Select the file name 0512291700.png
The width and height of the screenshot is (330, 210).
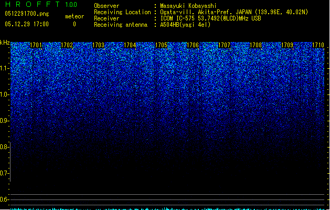coord(27,14)
